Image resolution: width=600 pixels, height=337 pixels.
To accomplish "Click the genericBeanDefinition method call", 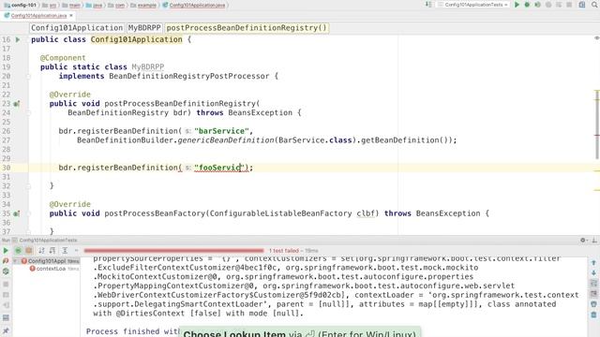I will 226,140.
